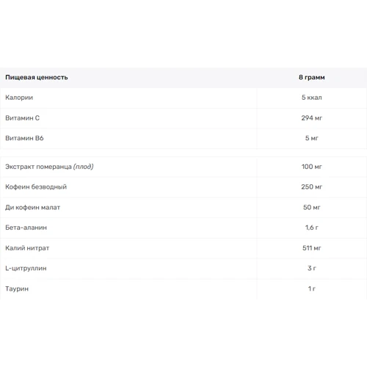The image size is (367, 367).
Task: Click the 'Калории' row label
Action: point(19,98)
